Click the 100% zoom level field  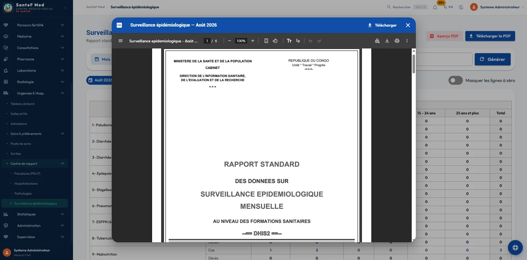(x=241, y=41)
